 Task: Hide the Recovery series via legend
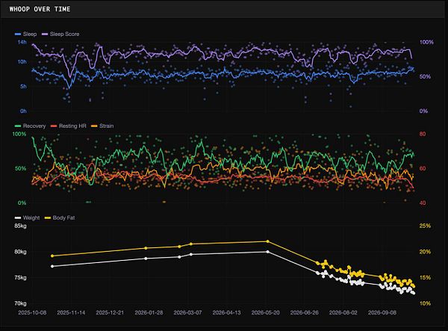[x=30, y=126]
